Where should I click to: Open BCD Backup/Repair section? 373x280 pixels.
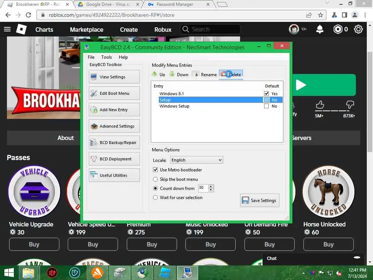point(114,143)
